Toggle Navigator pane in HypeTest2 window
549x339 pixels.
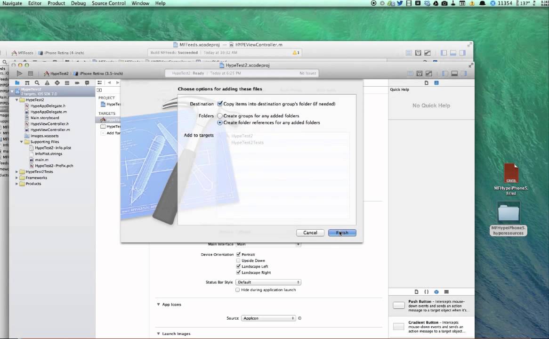[445, 73]
